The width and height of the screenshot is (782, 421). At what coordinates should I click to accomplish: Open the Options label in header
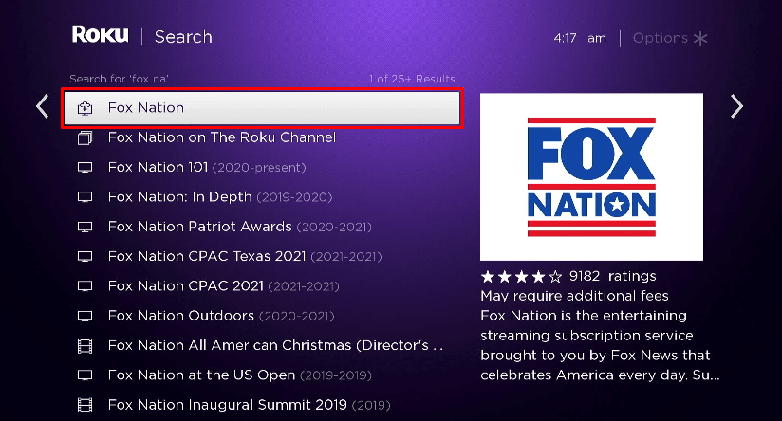coord(660,38)
